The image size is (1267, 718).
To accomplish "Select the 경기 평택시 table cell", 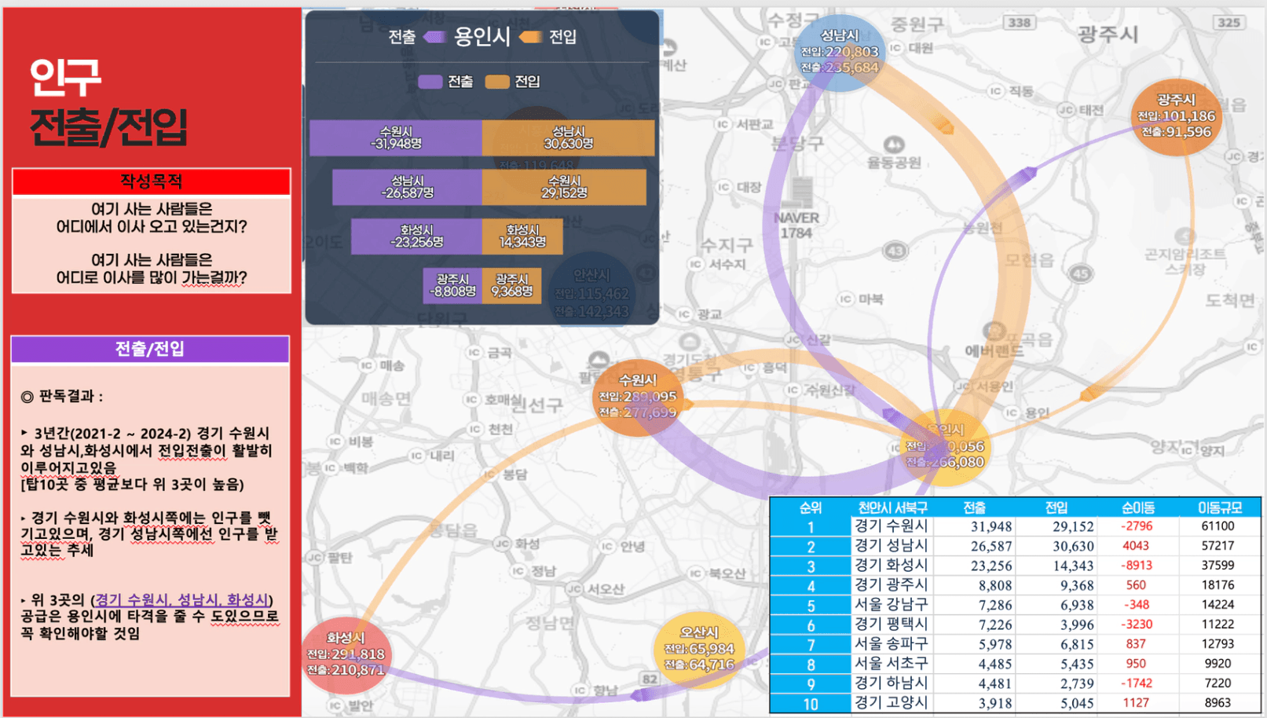I will [x=892, y=625].
